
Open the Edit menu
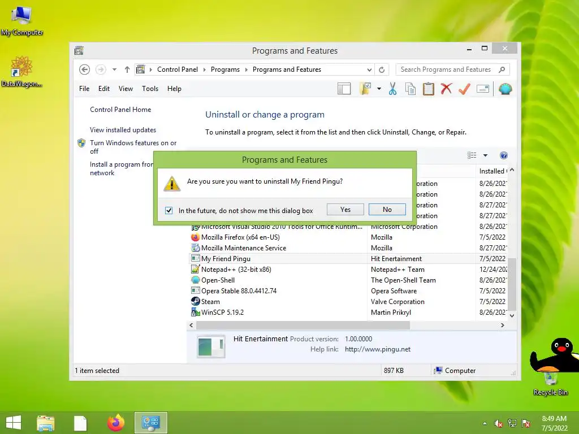click(x=104, y=89)
